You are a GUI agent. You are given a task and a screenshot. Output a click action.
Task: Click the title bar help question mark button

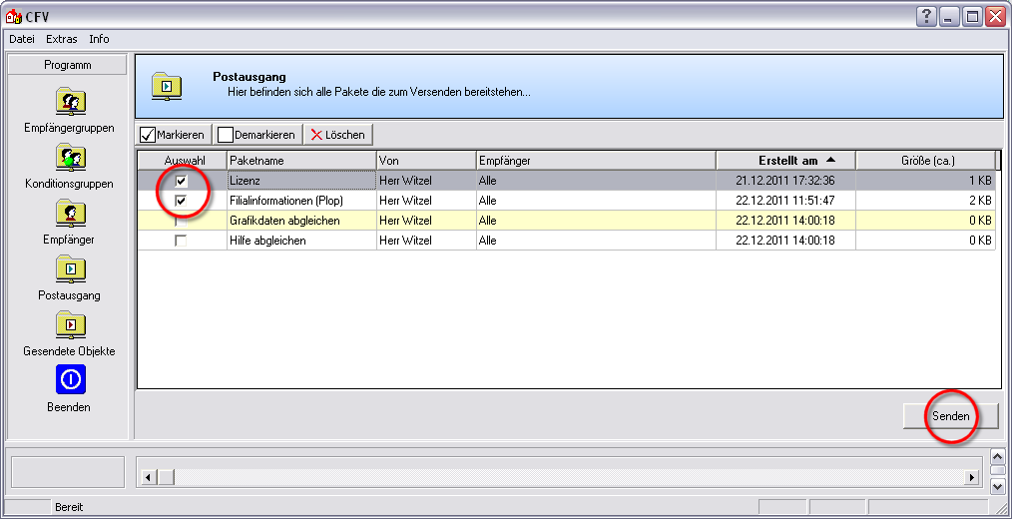[927, 16]
